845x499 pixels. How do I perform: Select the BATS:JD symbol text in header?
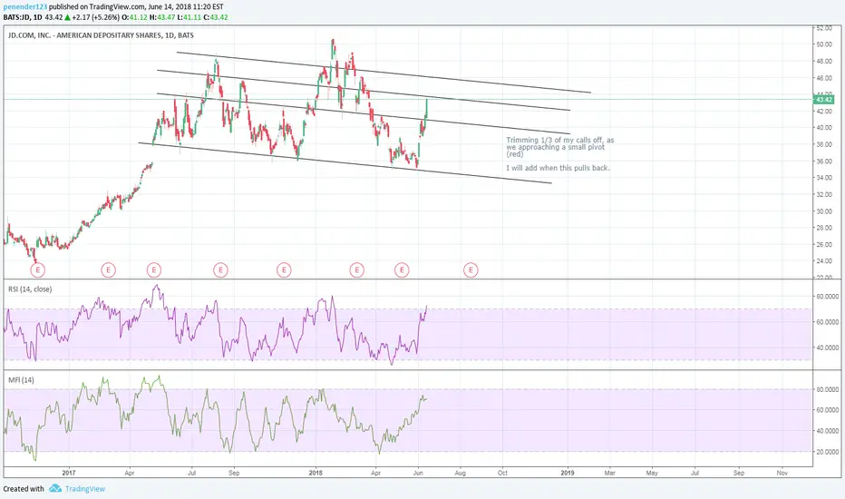(x=16, y=17)
